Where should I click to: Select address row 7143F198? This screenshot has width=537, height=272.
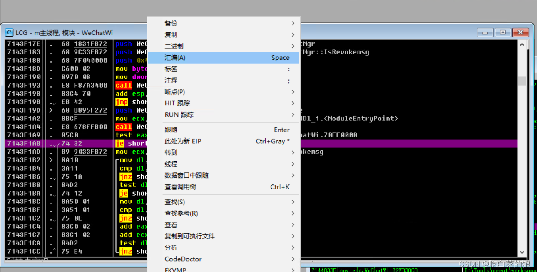(x=24, y=94)
